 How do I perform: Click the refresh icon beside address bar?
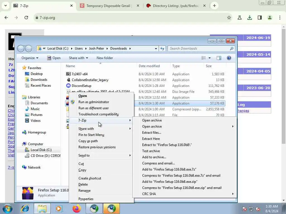coord(162,48)
